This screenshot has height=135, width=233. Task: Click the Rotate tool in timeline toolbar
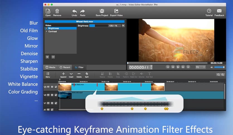click(110, 75)
